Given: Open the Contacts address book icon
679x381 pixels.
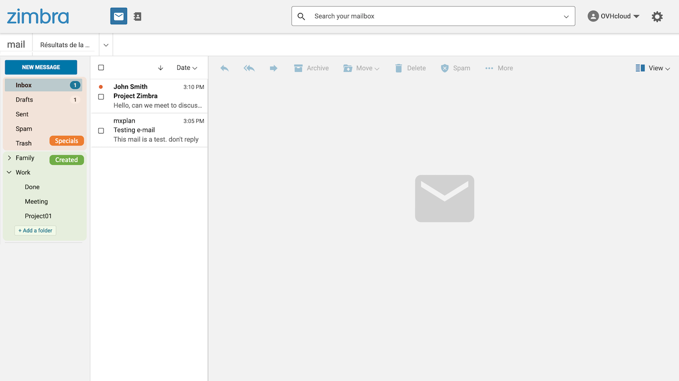Looking at the screenshot, I should 138,16.
